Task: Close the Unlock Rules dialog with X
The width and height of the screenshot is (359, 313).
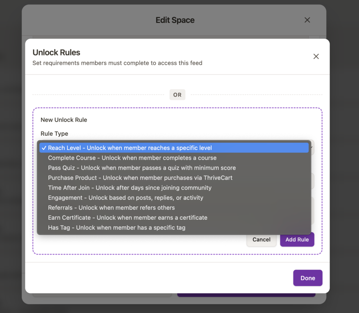Action: click(316, 56)
